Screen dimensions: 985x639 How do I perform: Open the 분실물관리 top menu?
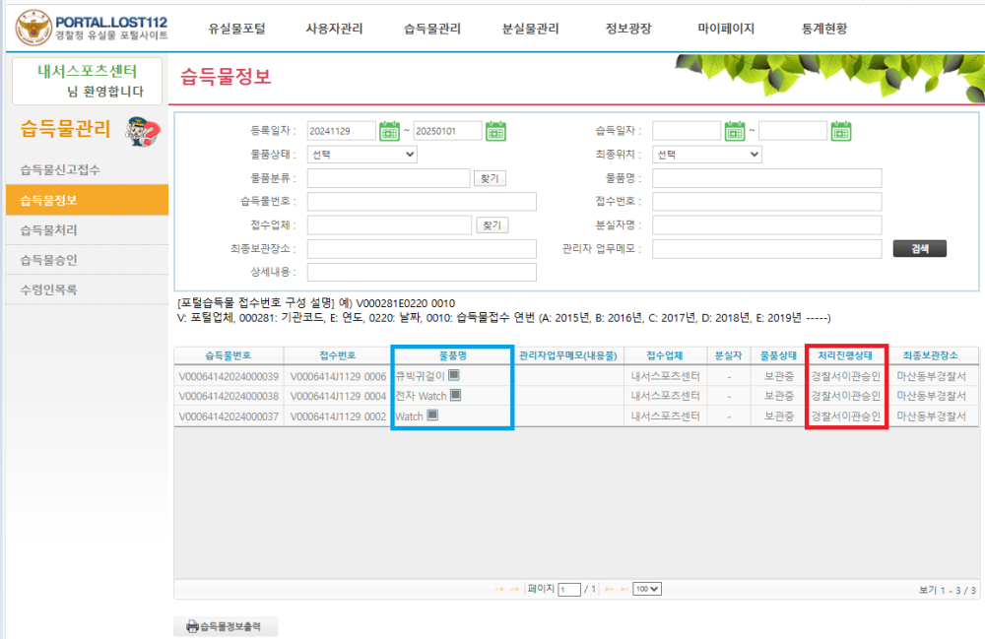(x=532, y=29)
